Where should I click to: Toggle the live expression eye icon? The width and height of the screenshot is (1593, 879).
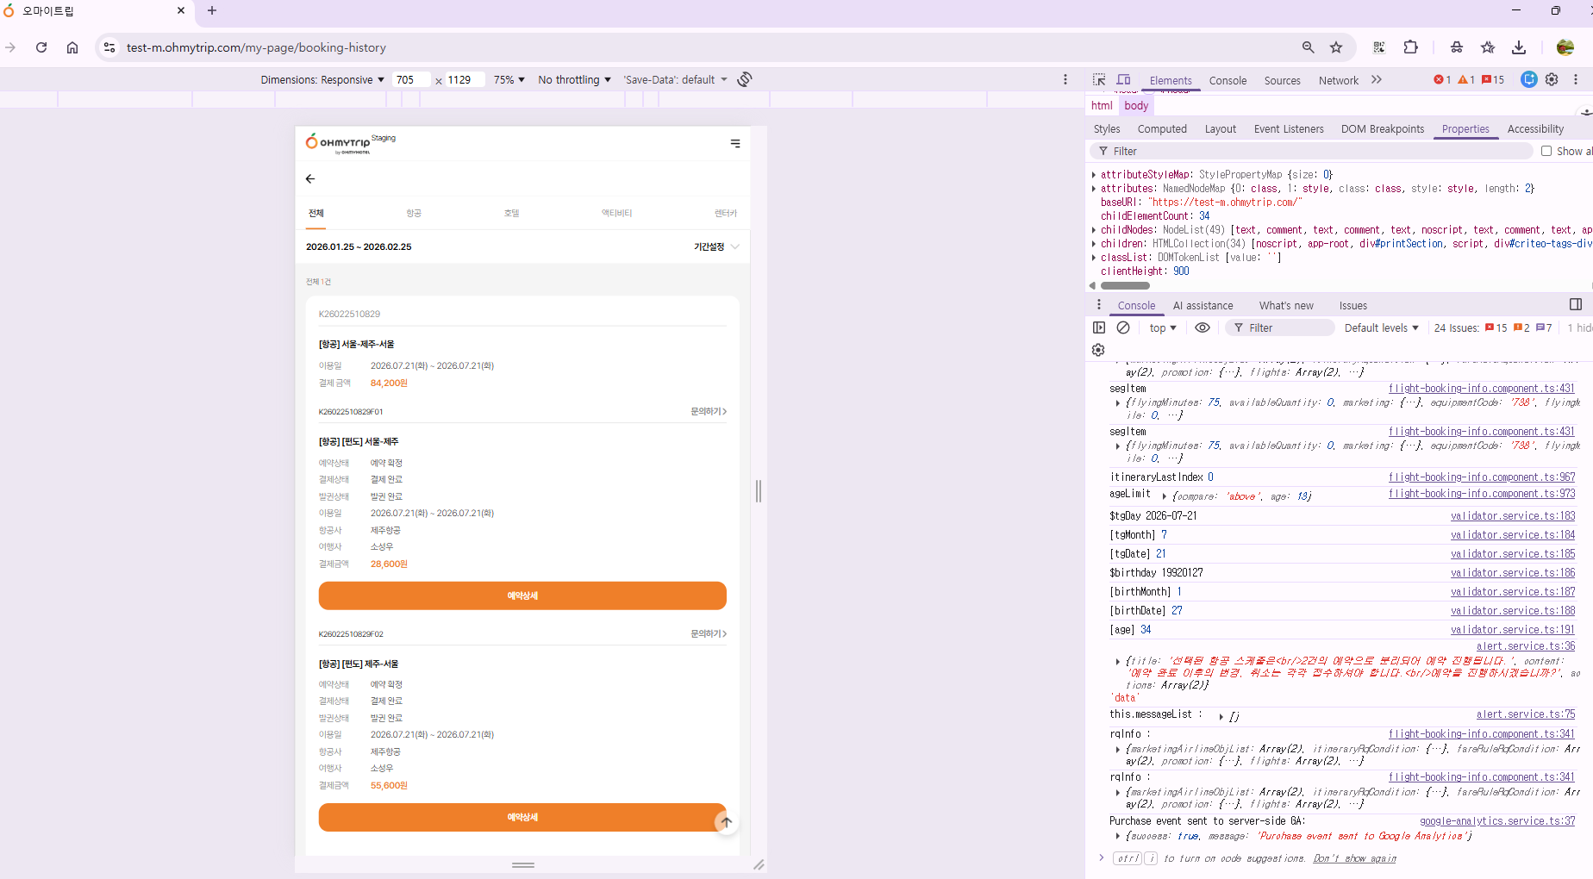(x=1203, y=327)
